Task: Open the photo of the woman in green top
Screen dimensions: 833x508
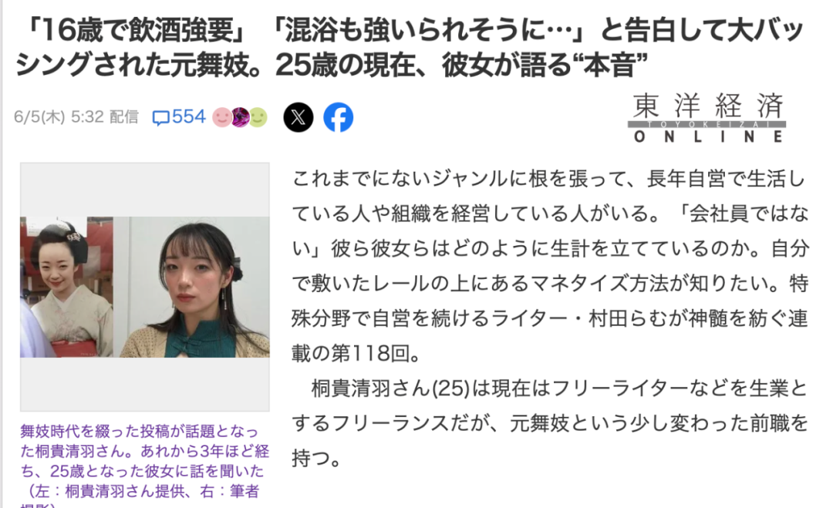Action: click(x=192, y=287)
